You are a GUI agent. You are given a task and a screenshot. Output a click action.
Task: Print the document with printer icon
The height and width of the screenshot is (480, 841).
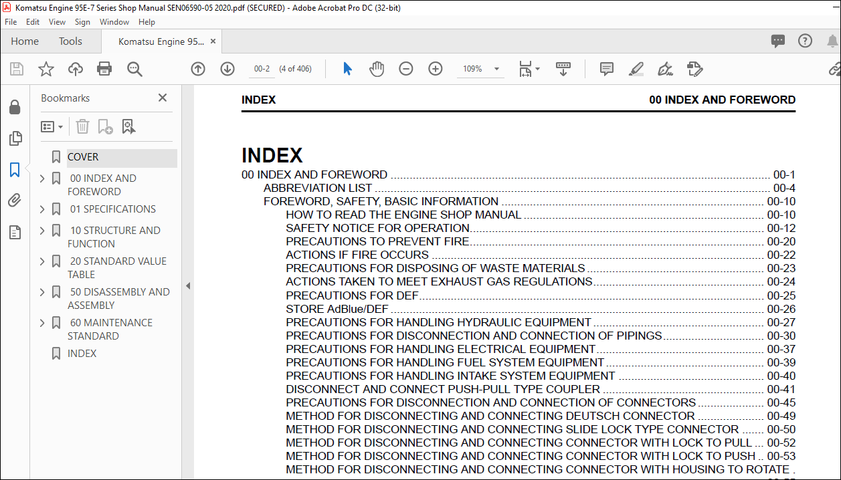pyautogui.click(x=104, y=69)
